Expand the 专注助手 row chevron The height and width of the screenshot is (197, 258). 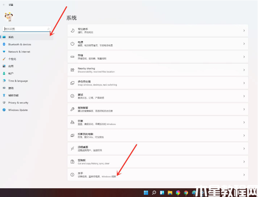point(244,30)
